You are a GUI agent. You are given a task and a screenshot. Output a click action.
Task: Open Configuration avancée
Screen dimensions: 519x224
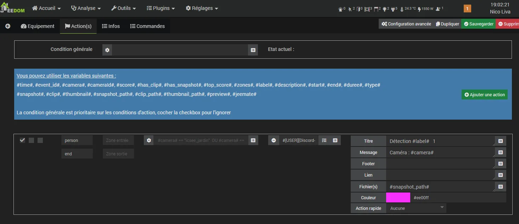(x=406, y=24)
